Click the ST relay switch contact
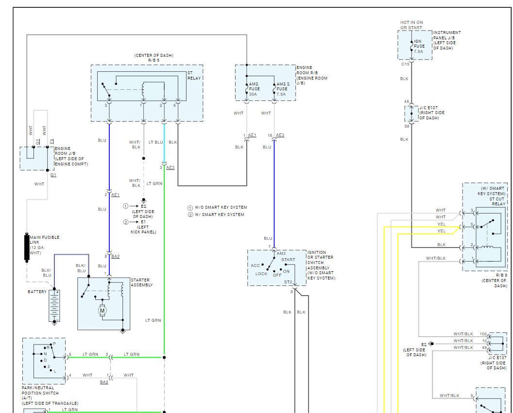Viewport: 513px width, 413px height. pyautogui.click(x=106, y=90)
